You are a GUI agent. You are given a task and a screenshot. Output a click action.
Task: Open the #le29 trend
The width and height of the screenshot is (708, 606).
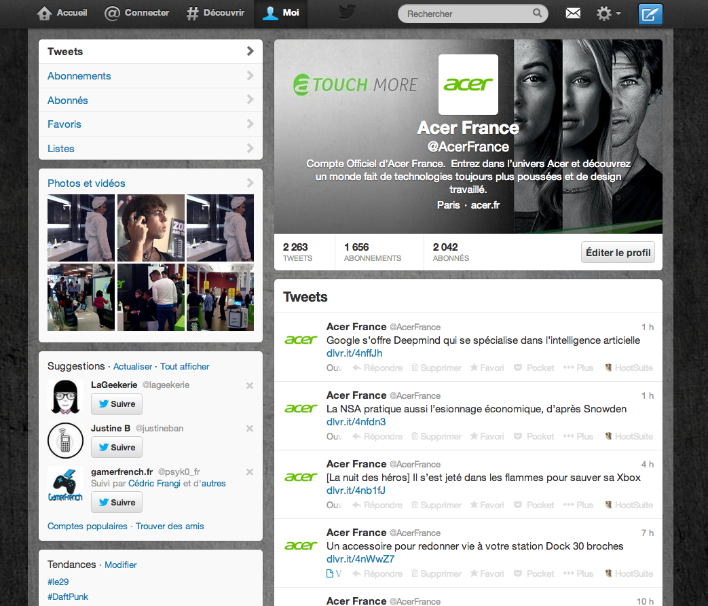pyautogui.click(x=58, y=582)
